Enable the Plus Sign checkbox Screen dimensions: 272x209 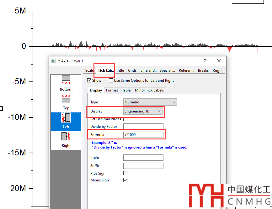click(x=125, y=173)
